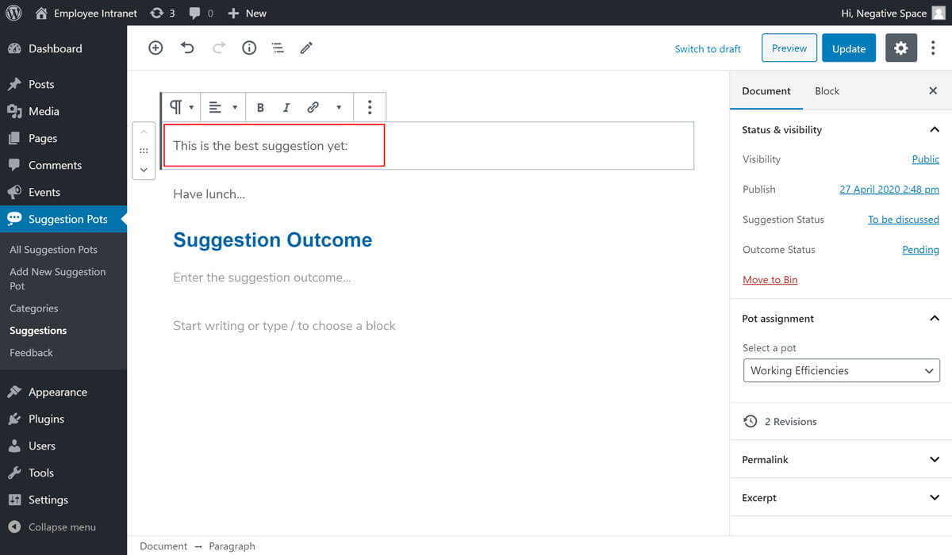This screenshot has height=555, width=952.
Task: Open the Select a pot dropdown
Action: (x=841, y=370)
